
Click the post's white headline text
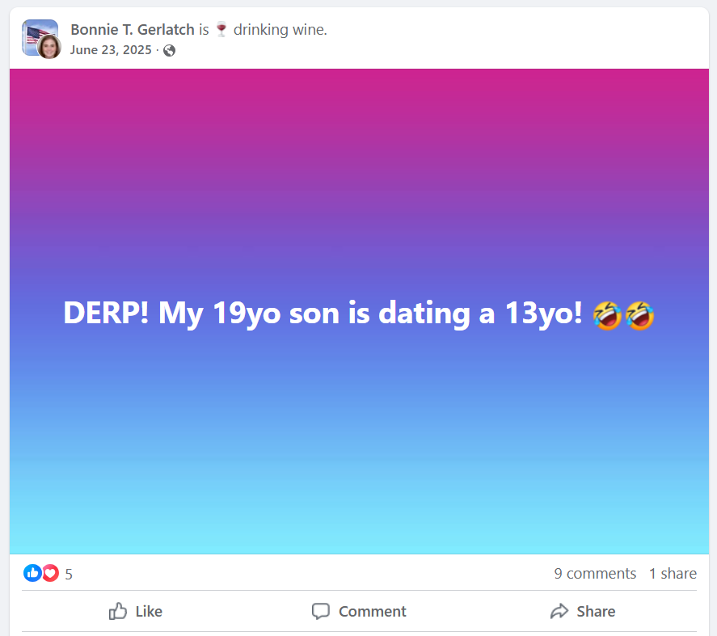323,314
